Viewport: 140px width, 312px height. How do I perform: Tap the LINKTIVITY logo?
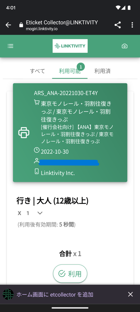[70, 46]
